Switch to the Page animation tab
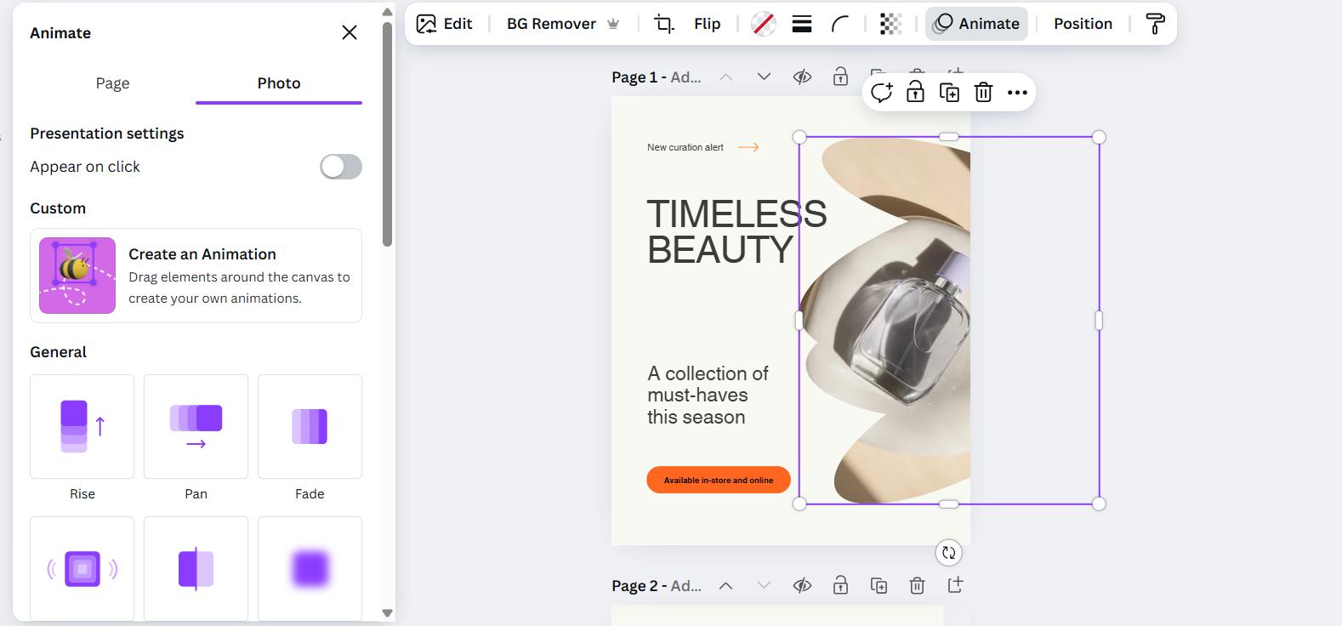The image size is (1342, 626). point(112,83)
